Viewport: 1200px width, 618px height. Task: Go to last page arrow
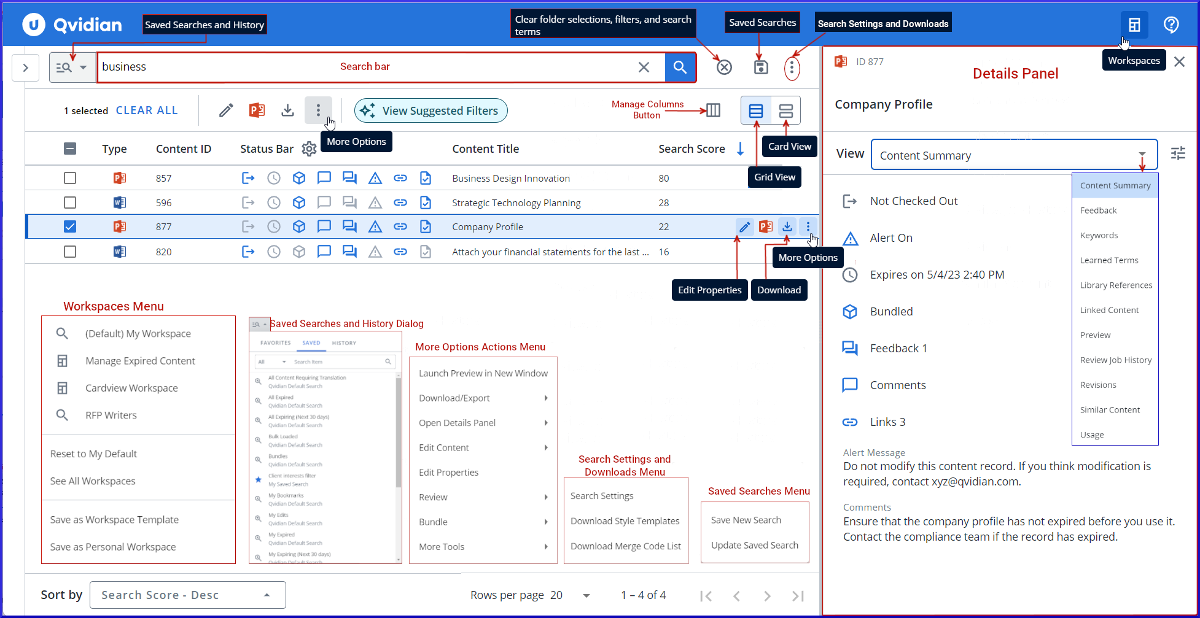[798, 596]
